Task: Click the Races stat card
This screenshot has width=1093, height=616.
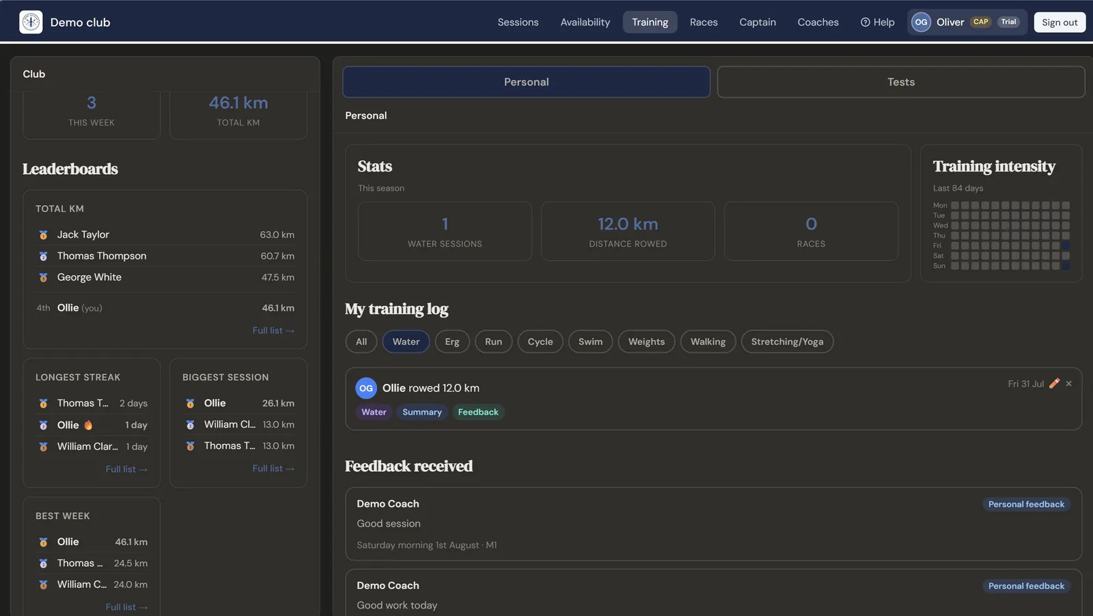Action: tap(811, 231)
